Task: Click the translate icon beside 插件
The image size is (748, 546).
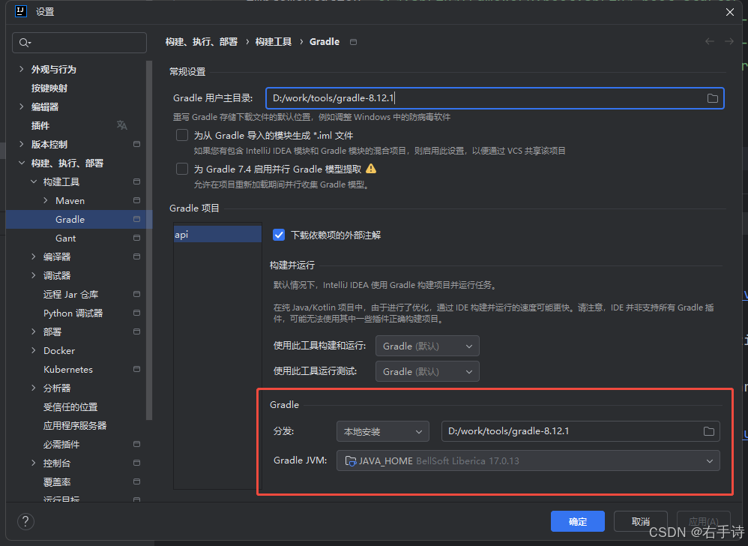Action: coord(121,125)
